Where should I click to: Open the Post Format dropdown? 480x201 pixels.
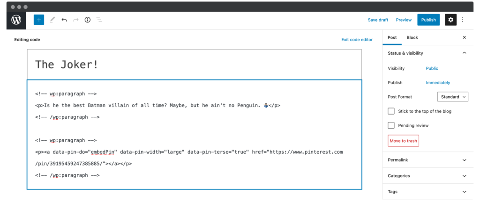tap(452, 97)
